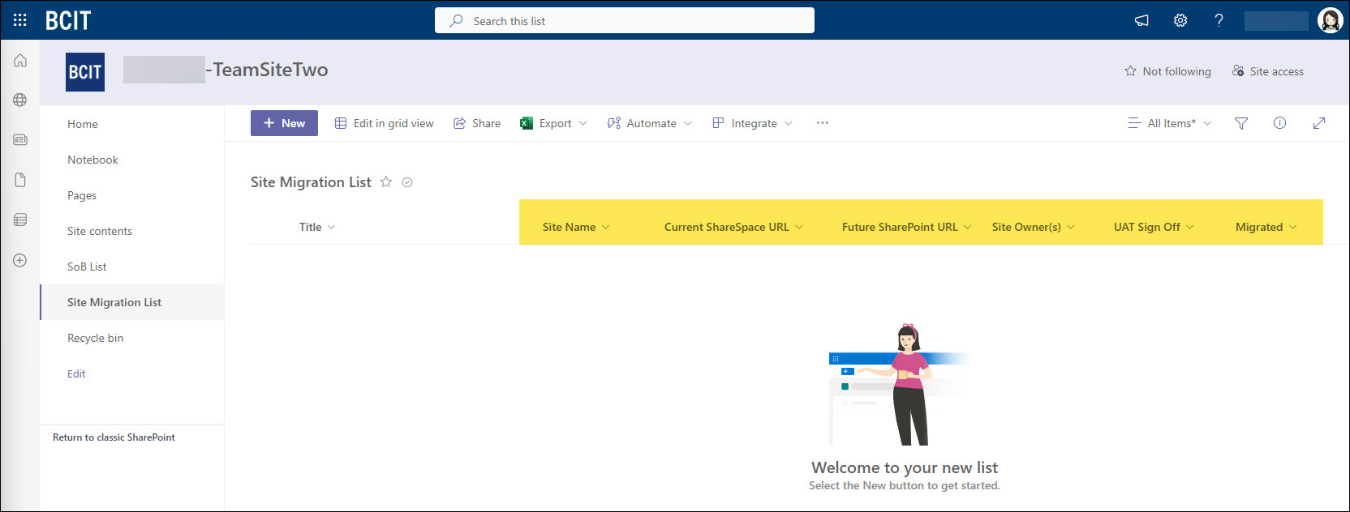Expand content to full screen arrow icon
This screenshot has width=1350, height=512.
1319,123
